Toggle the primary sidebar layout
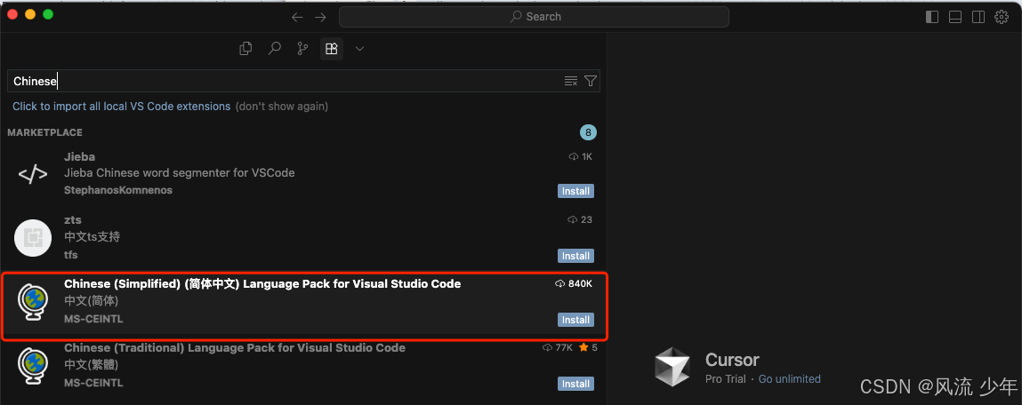This screenshot has height=405, width=1022. (x=932, y=17)
